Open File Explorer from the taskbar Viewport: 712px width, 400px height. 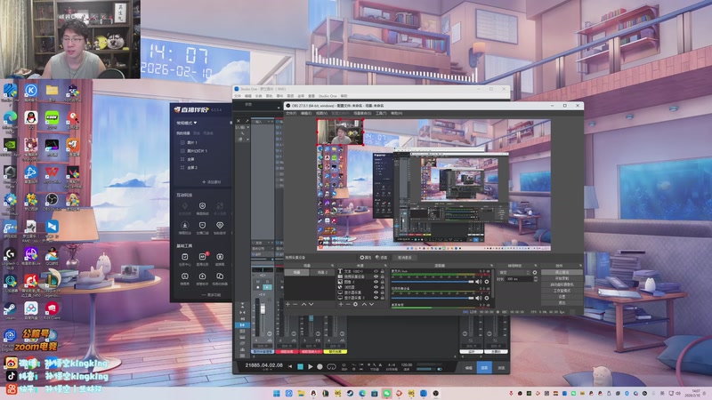pyautogui.click(x=301, y=393)
